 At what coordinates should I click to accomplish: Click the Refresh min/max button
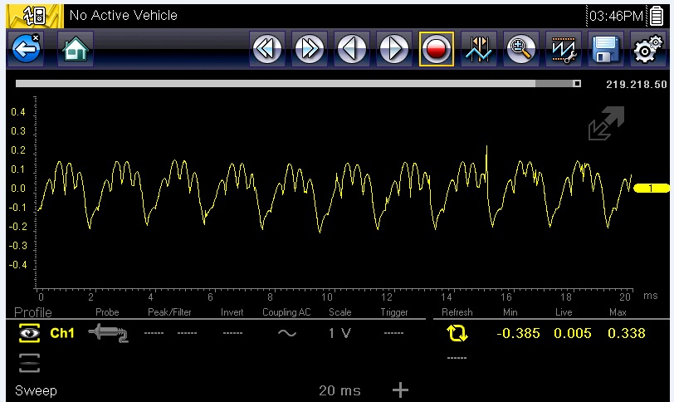pos(457,333)
